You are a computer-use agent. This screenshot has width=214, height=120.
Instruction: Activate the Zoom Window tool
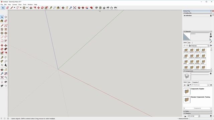[6, 74]
